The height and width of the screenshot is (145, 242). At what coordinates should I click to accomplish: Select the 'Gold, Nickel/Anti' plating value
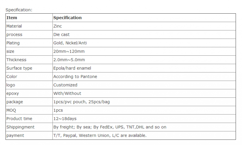[x=70, y=43]
